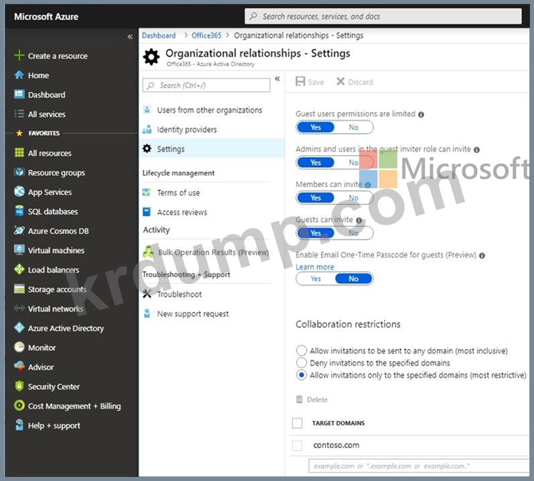Click the contoso.com domain text
The width and height of the screenshot is (534, 481).
tap(336, 445)
